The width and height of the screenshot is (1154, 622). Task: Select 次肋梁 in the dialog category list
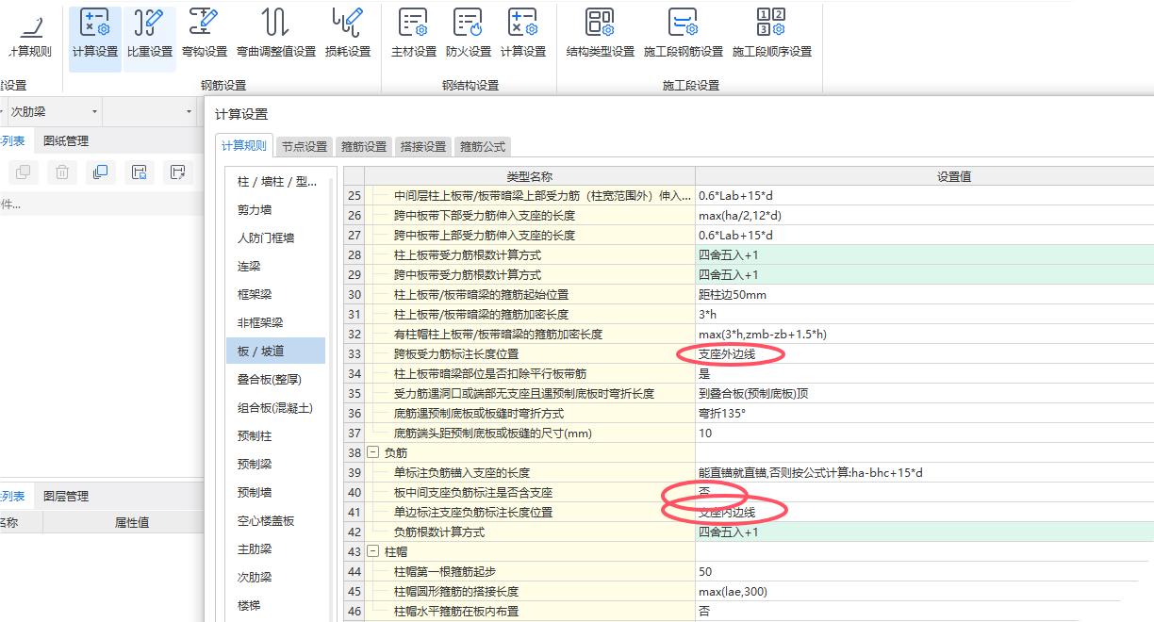click(x=276, y=577)
